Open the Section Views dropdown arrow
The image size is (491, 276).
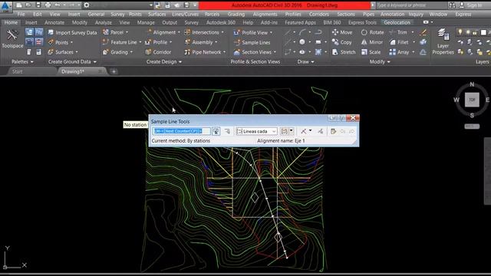275,52
